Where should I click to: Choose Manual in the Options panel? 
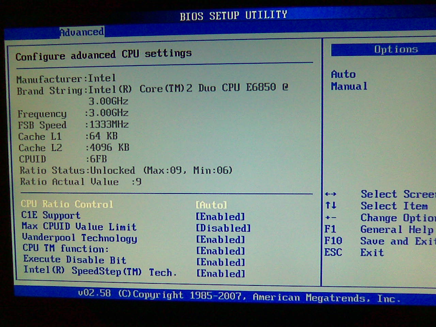tap(349, 86)
